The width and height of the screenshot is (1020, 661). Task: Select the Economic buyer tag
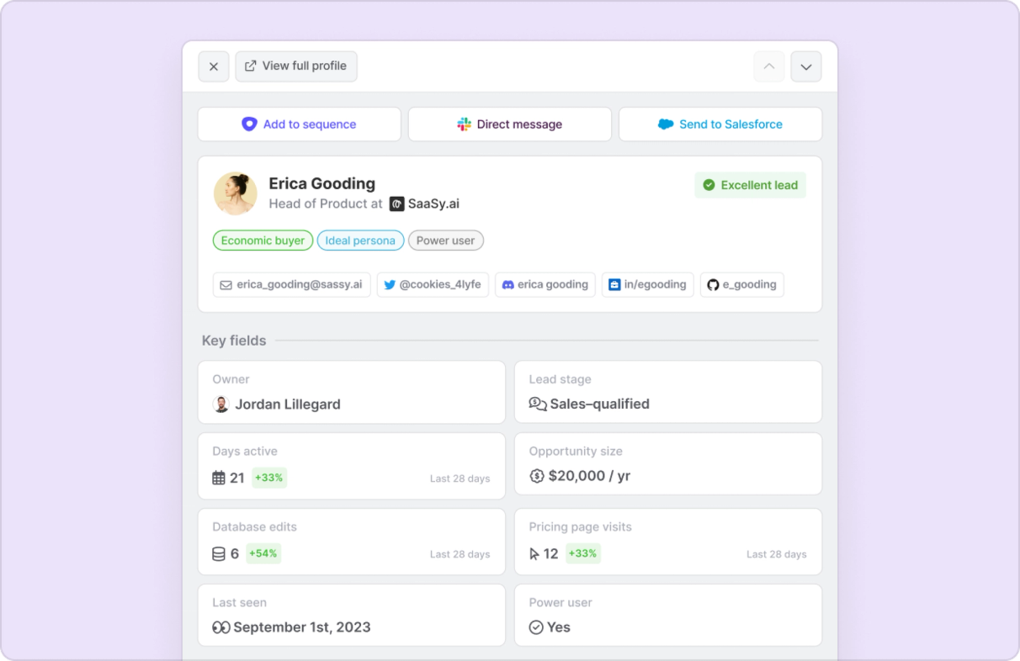point(263,241)
